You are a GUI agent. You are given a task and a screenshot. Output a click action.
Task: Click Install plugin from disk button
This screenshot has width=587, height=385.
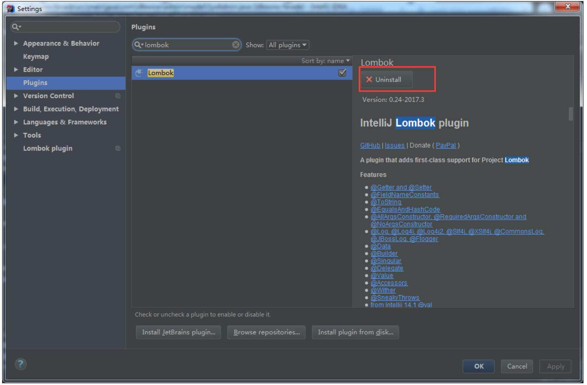coord(355,332)
